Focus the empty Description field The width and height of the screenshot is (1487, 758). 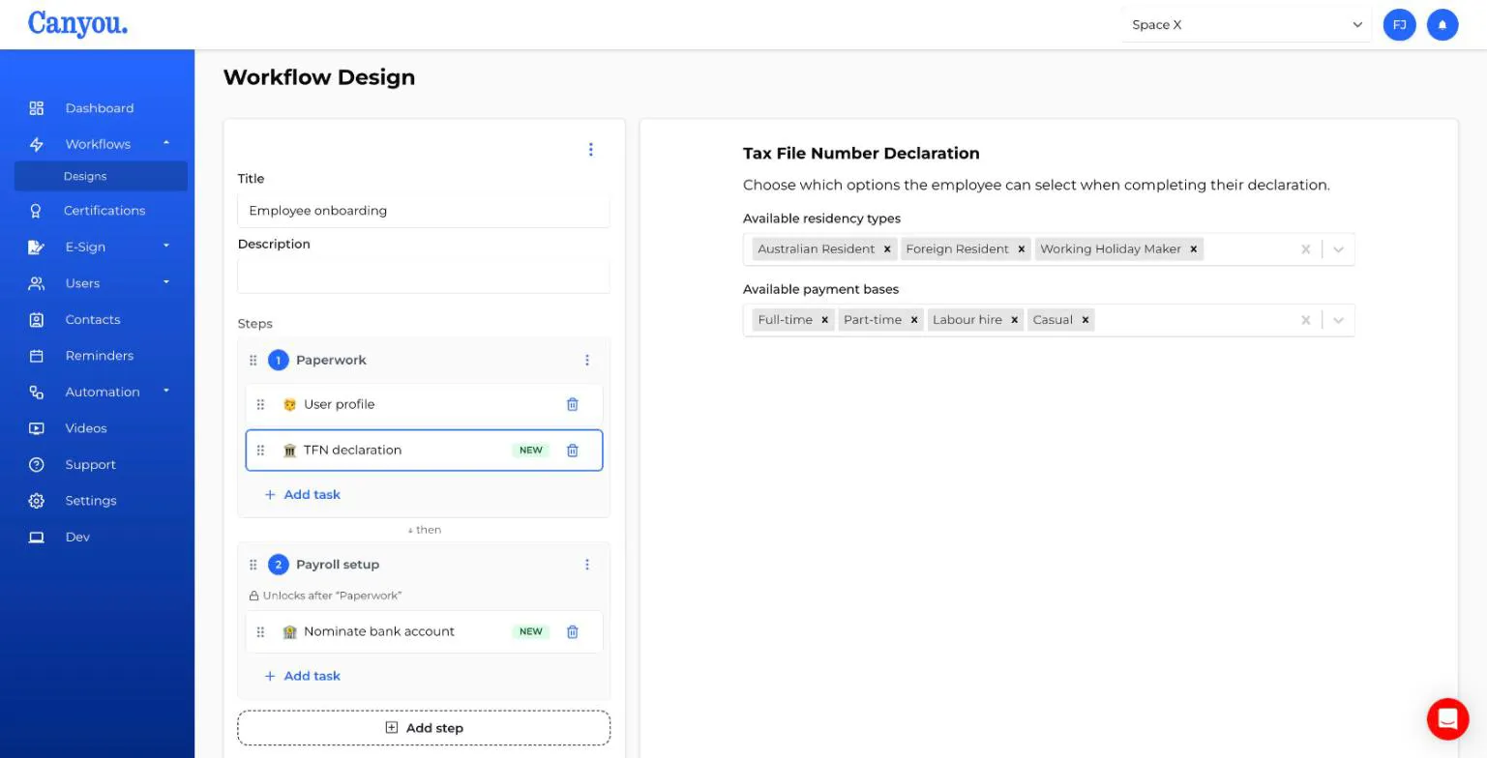click(424, 276)
